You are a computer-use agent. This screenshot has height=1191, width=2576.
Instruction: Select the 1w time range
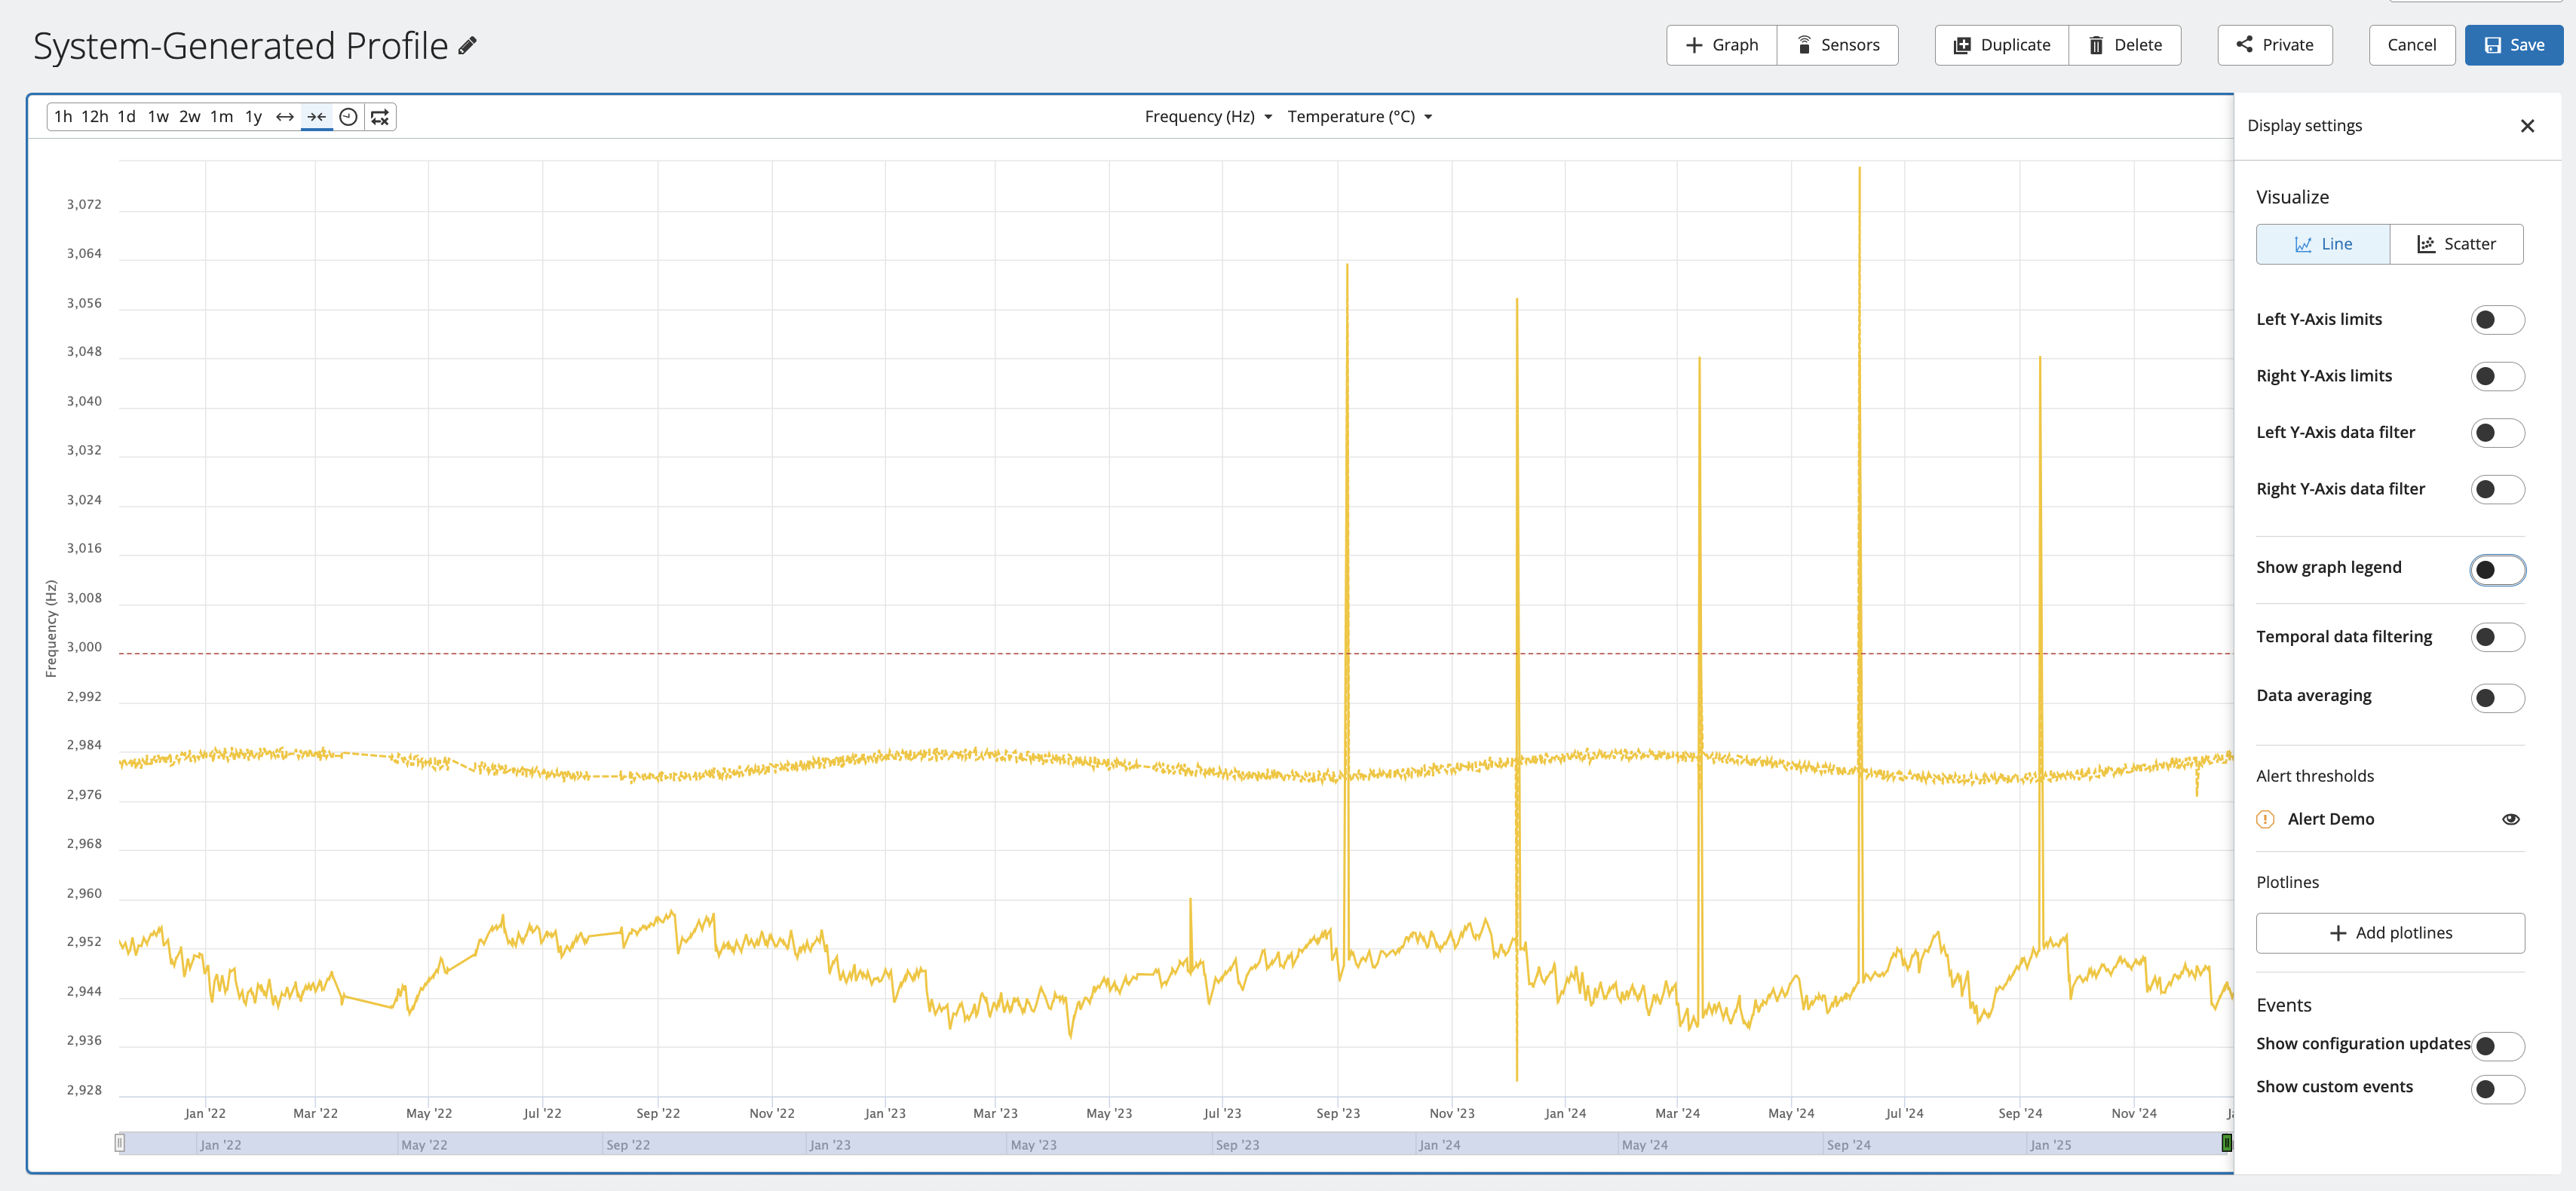click(x=158, y=117)
